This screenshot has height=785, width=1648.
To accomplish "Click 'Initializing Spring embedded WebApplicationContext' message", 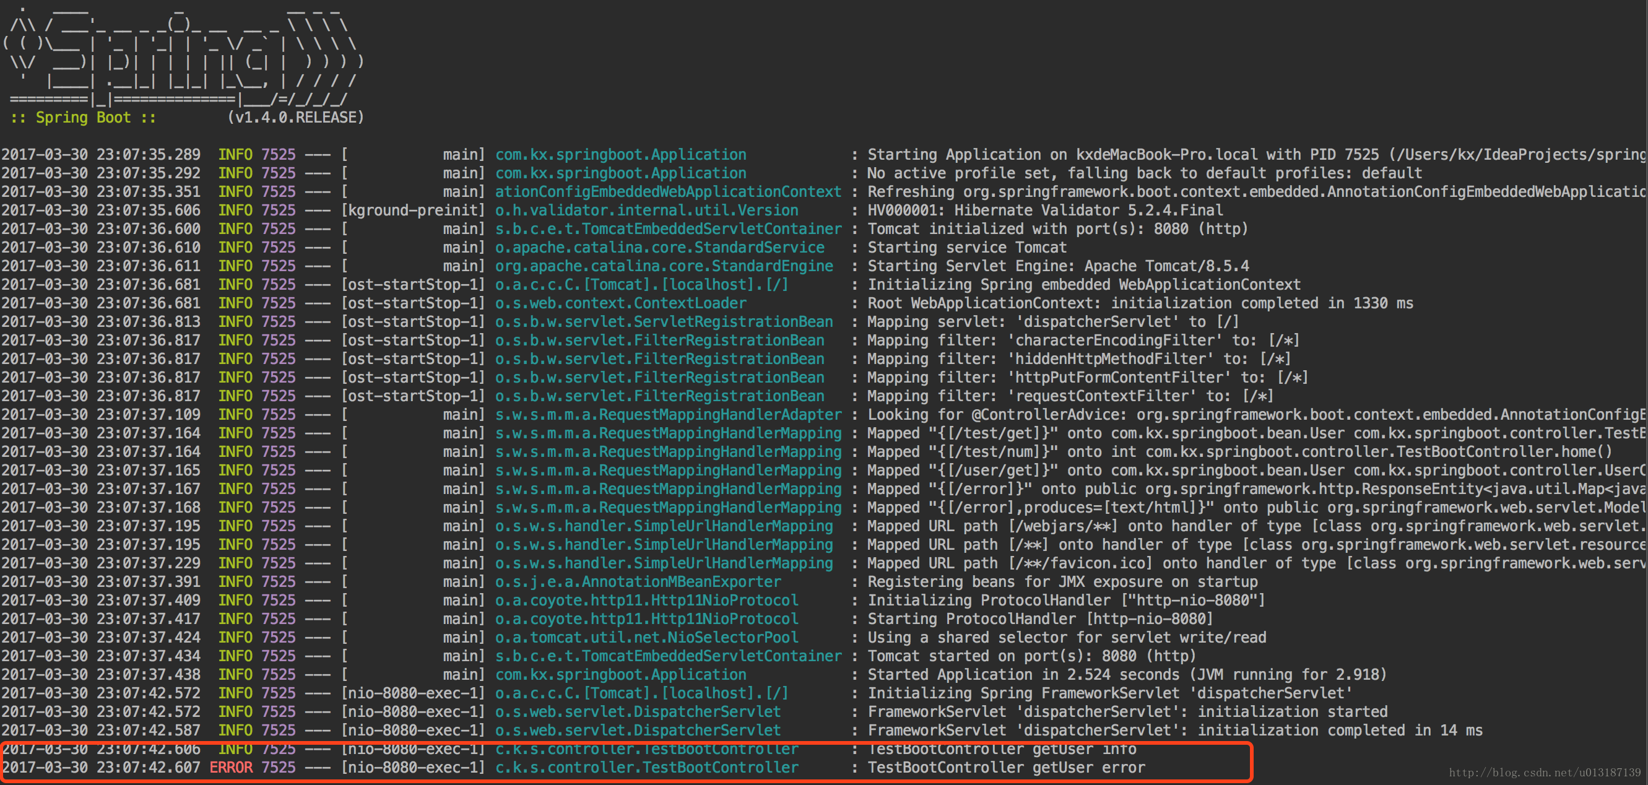I will [1084, 285].
